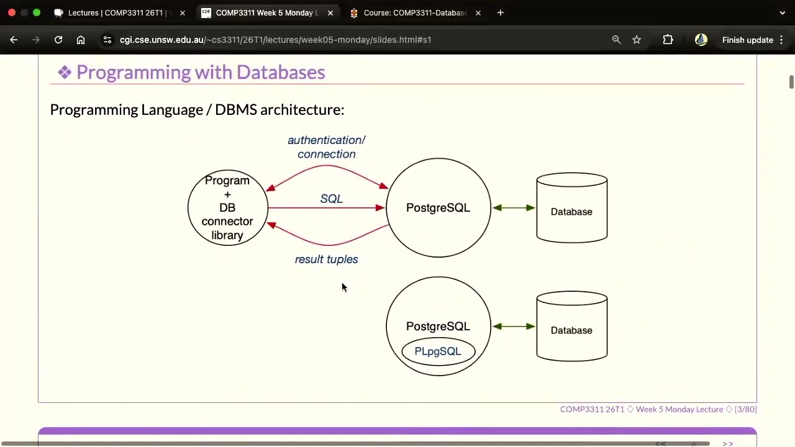The height and width of the screenshot is (447, 795).
Task: Open a new browser tab
Action: tap(501, 12)
